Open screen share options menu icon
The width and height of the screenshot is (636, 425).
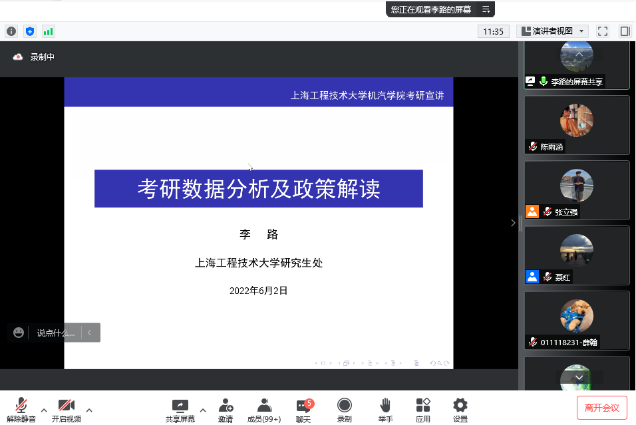486,9
